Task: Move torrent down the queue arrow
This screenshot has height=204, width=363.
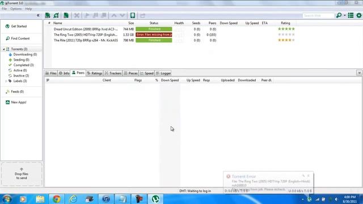Action: 123,15
